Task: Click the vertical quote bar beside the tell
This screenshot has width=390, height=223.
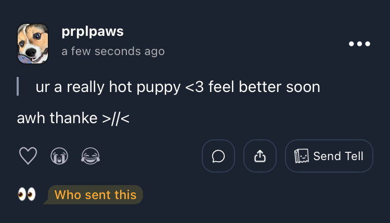Action: [x=18, y=86]
